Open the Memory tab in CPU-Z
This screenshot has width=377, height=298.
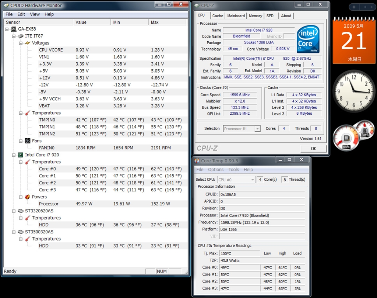click(x=255, y=16)
